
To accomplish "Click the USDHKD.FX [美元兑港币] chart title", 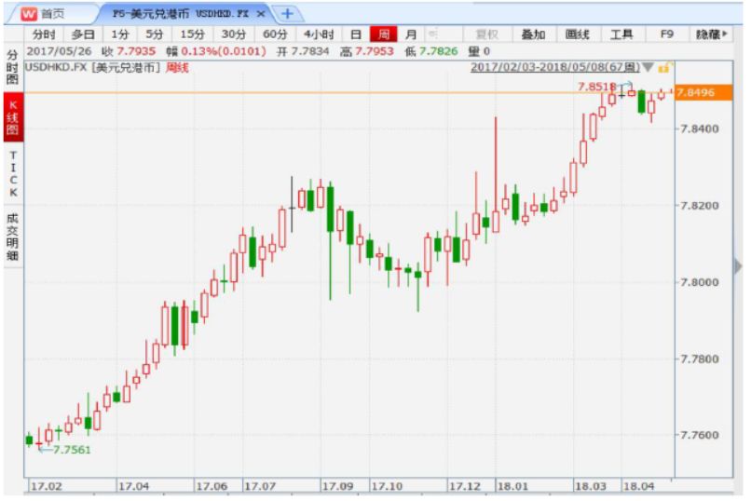I will (92, 67).
